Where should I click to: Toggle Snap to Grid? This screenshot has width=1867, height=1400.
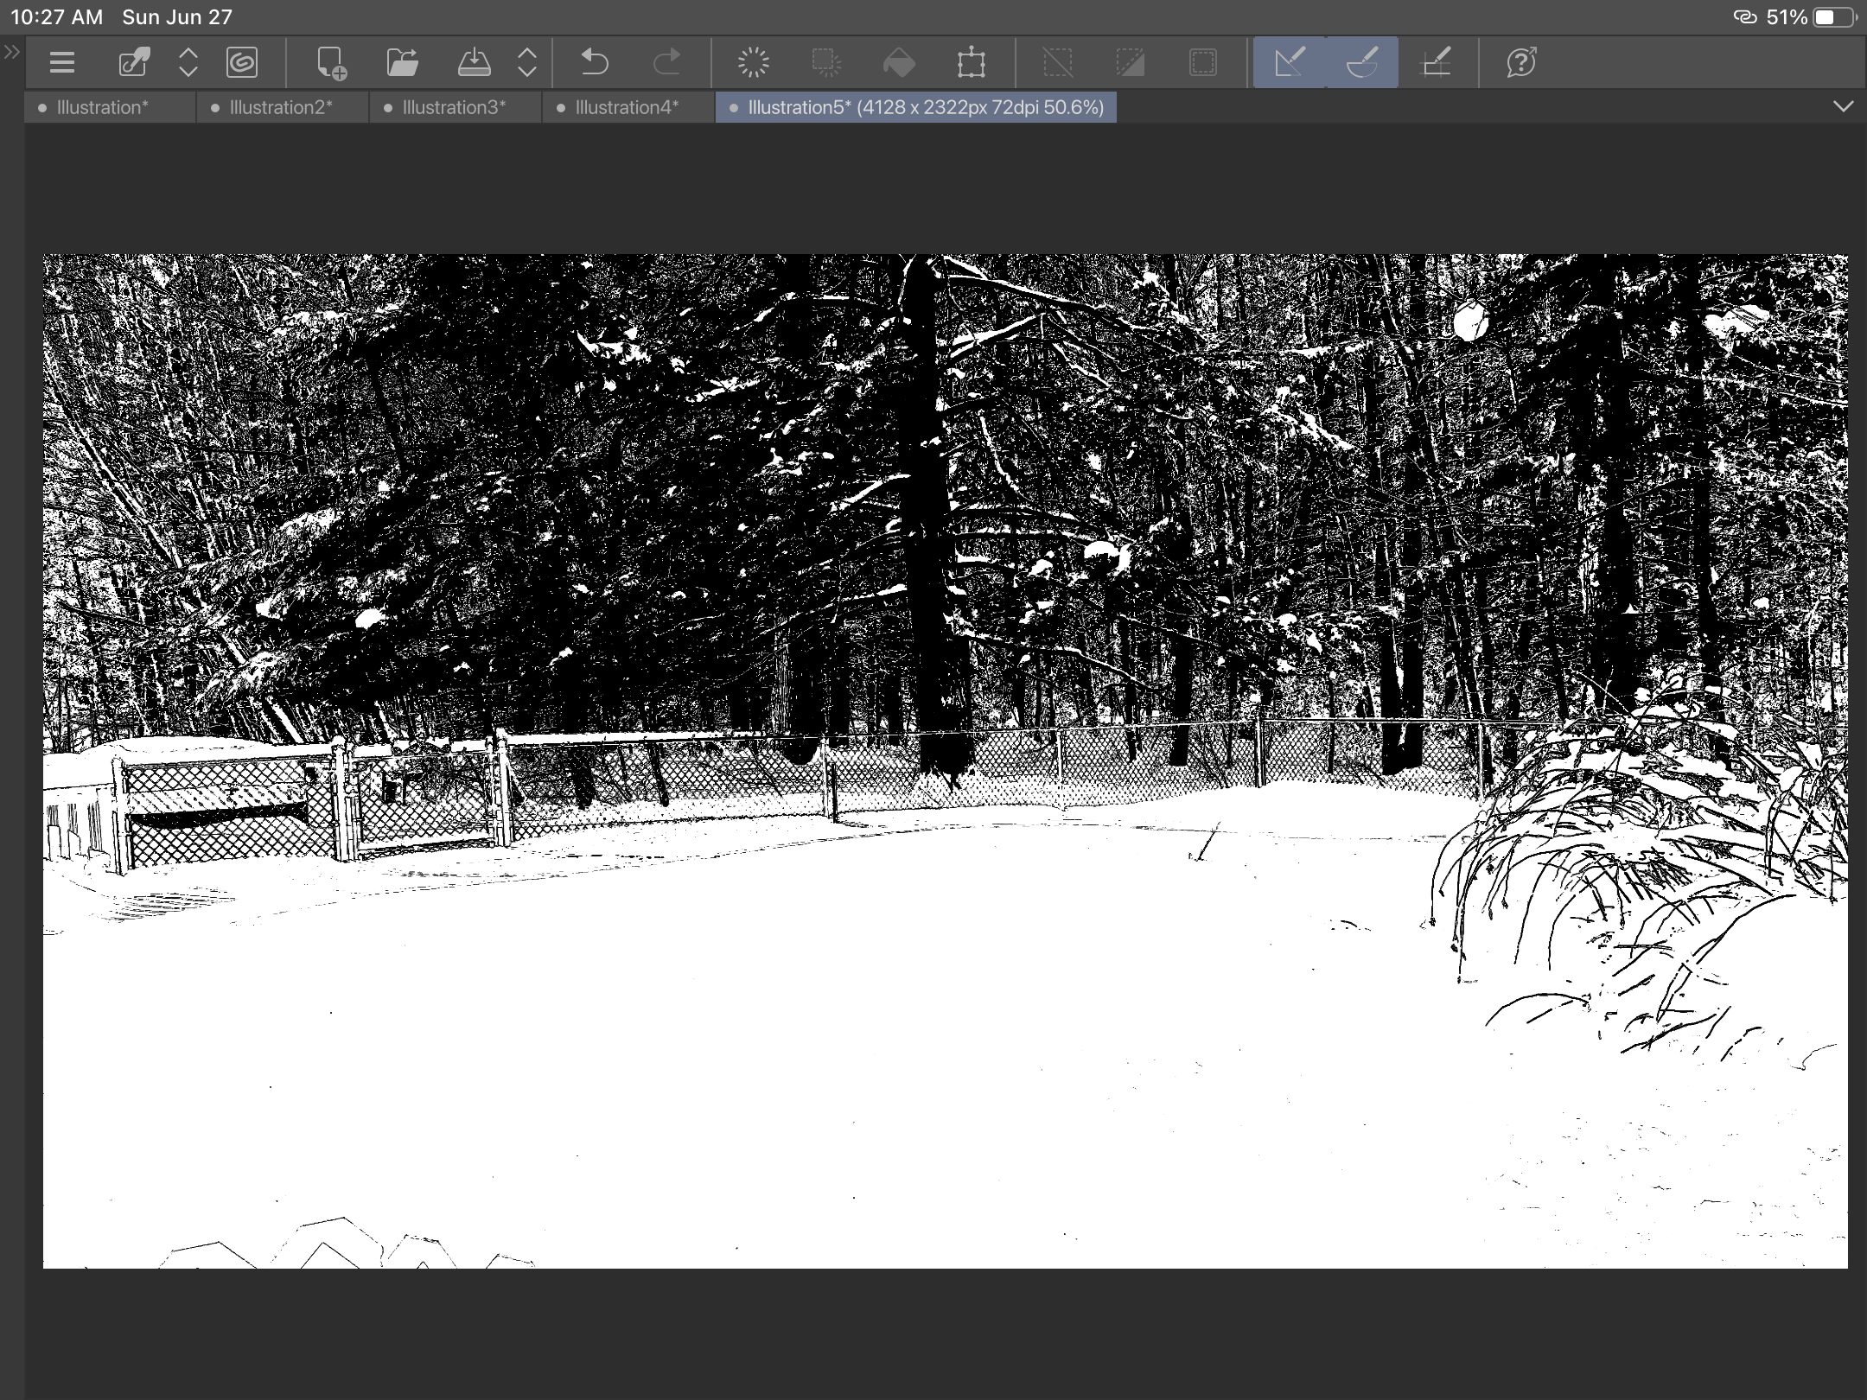click(1436, 62)
